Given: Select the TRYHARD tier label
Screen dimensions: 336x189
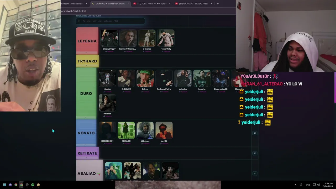Looking at the screenshot, I should (87, 61).
